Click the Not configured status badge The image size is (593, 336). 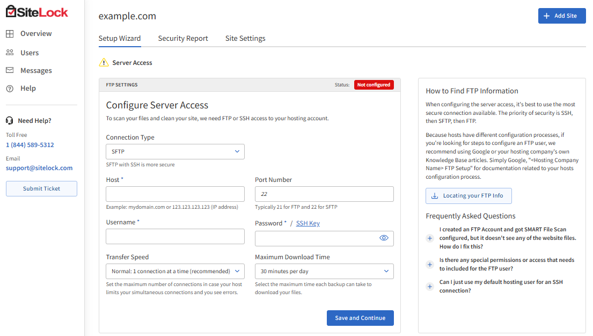click(x=374, y=84)
